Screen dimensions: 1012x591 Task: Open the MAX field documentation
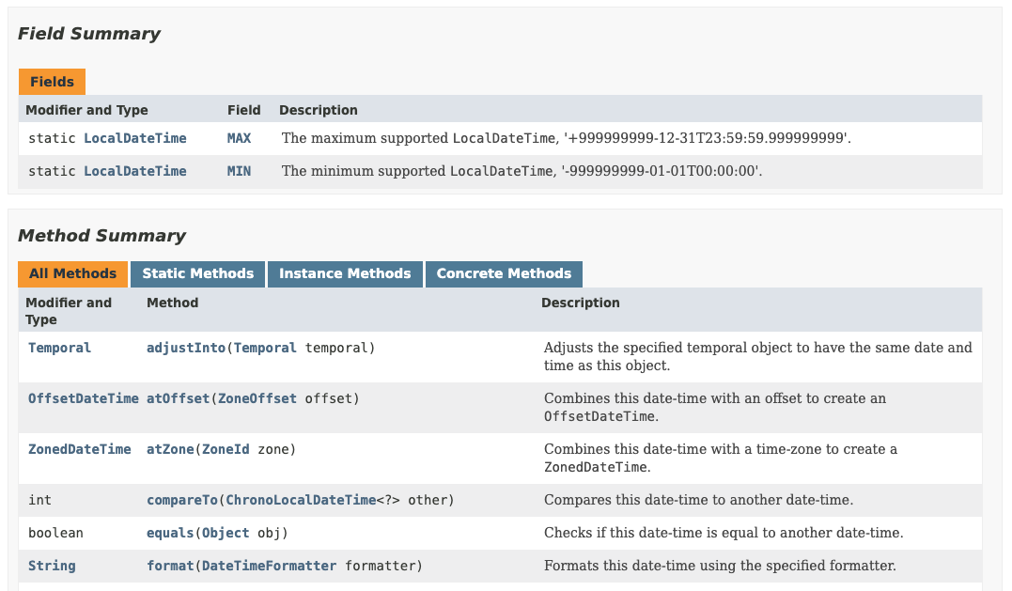point(239,137)
